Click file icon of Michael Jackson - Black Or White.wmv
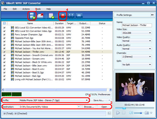 [12, 62]
